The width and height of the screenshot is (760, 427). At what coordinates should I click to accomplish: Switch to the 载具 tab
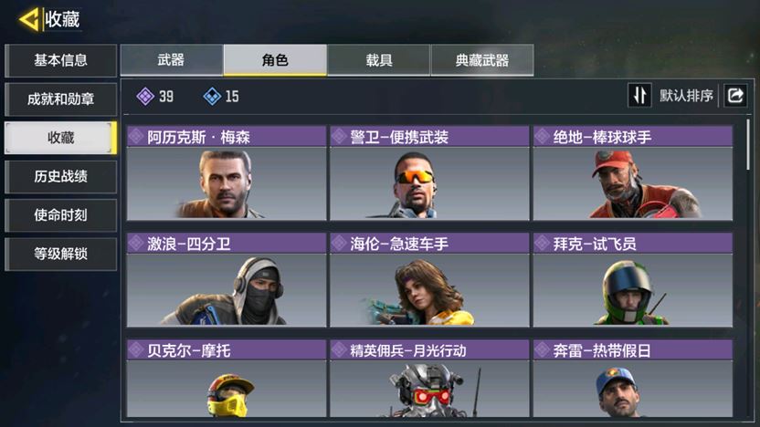point(378,60)
